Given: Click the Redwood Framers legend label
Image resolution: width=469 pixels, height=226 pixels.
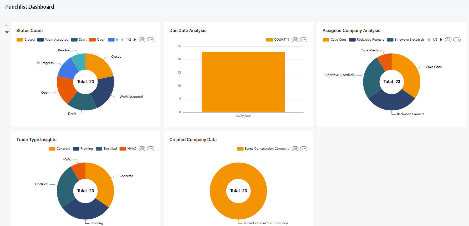Looking at the screenshot, I should coord(370,40).
